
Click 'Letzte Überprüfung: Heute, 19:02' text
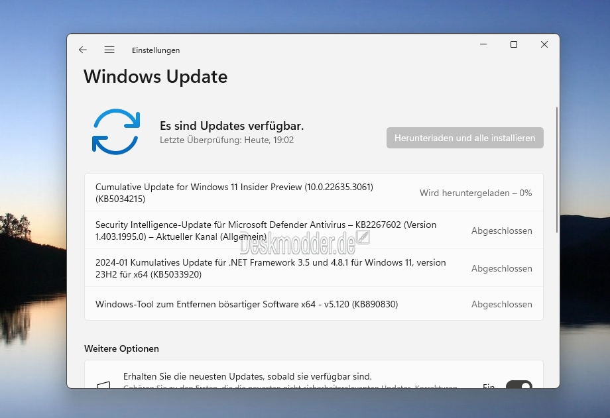(x=227, y=140)
